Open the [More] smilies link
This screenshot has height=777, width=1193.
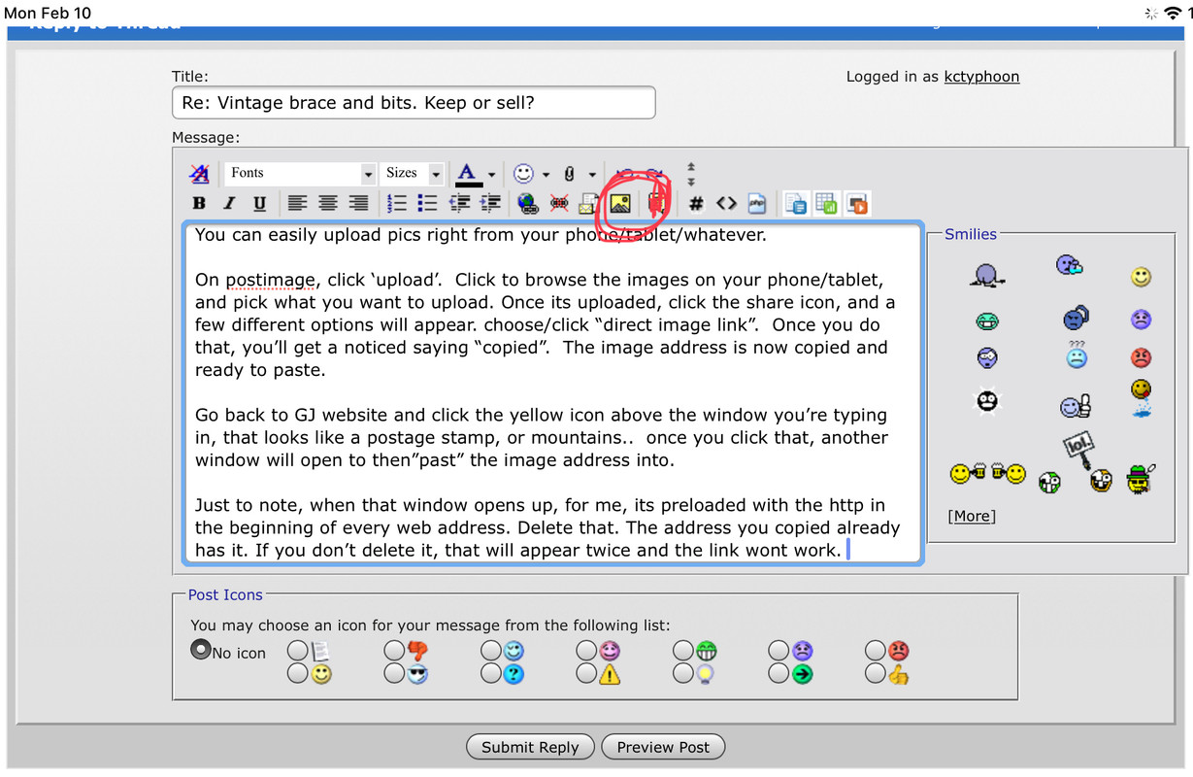(x=972, y=516)
